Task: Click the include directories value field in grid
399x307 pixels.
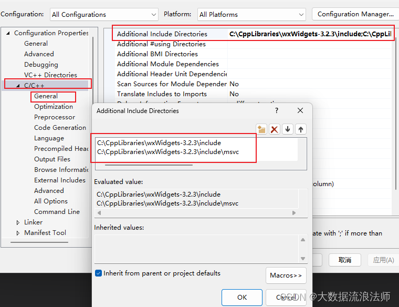Action: [x=310, y=34]
